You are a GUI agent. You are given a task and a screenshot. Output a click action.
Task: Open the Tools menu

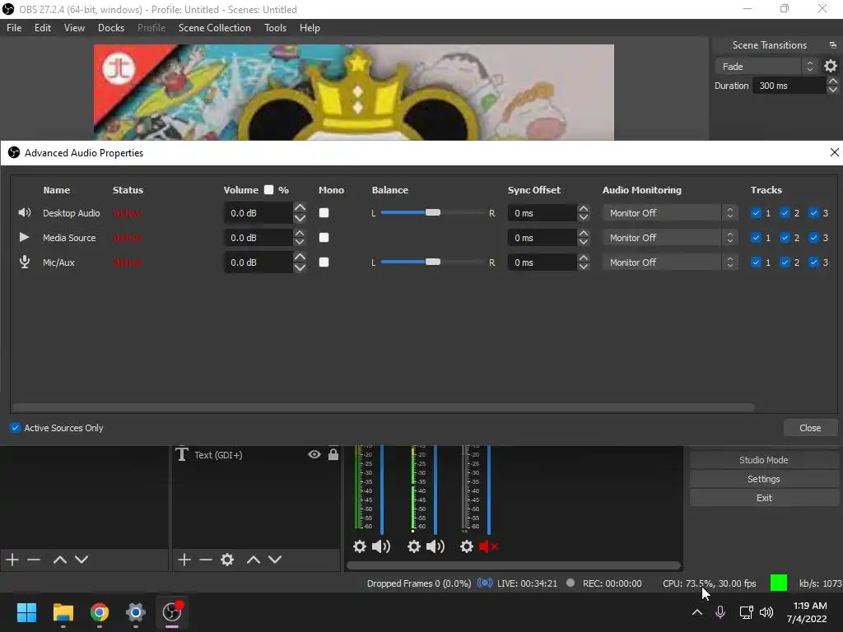point(275,28)
